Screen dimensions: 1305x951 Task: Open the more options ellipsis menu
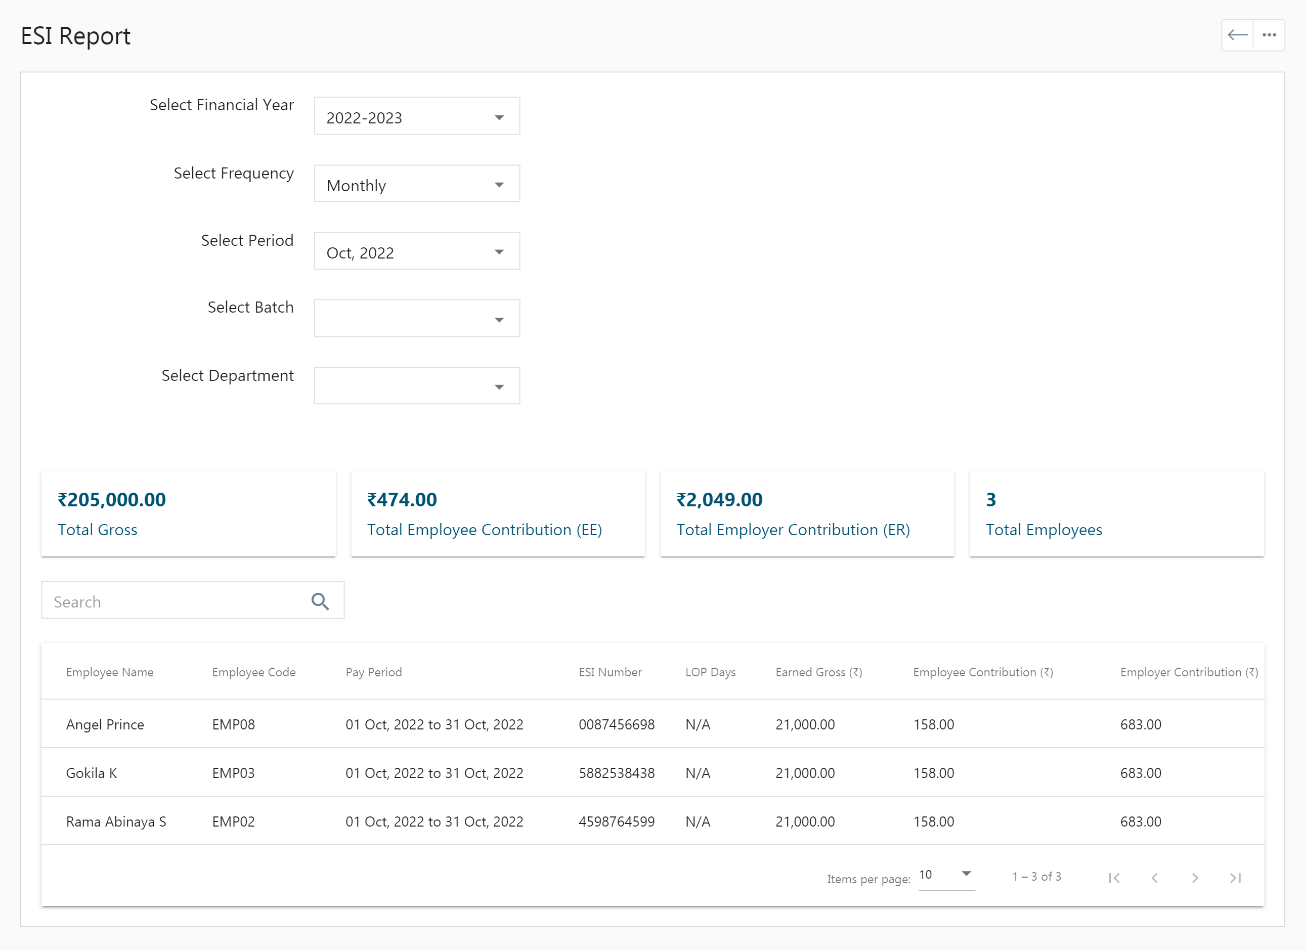(1269, 35)
